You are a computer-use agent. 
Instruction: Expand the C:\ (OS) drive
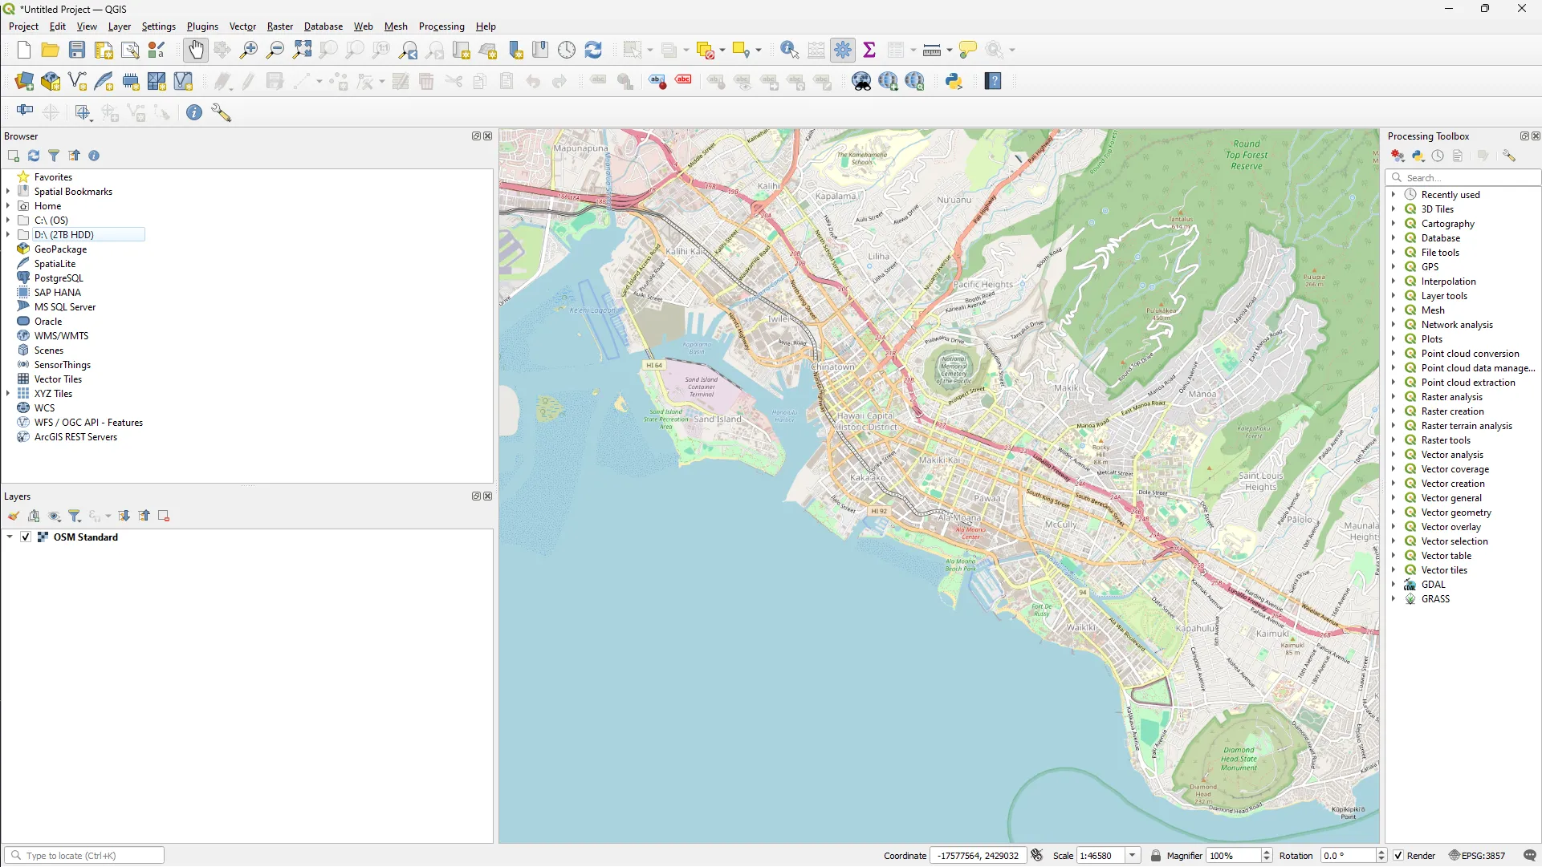coord(8,221)
